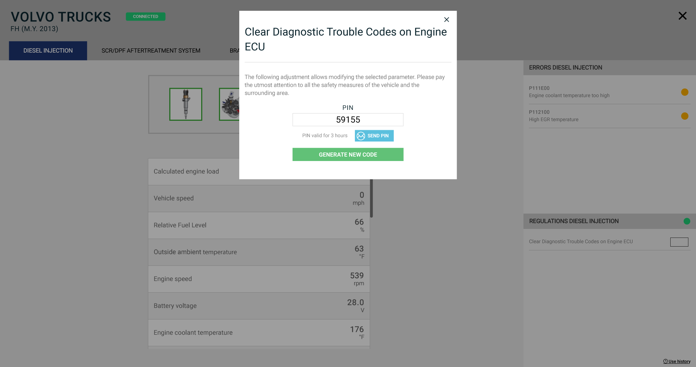Viewport: 696px width, 367px height.
Task: Open the Diesel Injection tab
Action: (48, 51)
